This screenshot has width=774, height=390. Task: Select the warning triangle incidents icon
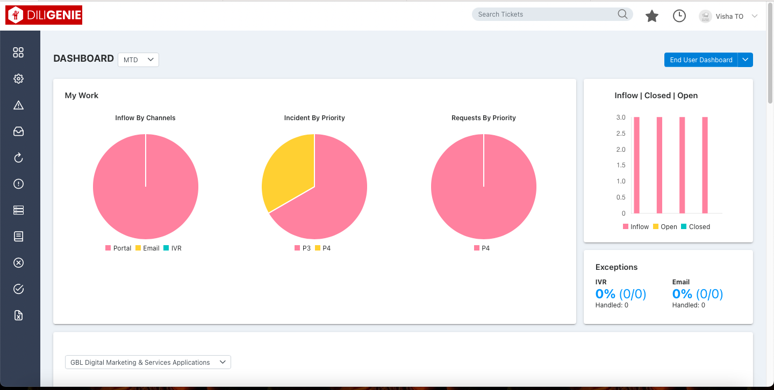pyautogui.click(x=18, y=105)
